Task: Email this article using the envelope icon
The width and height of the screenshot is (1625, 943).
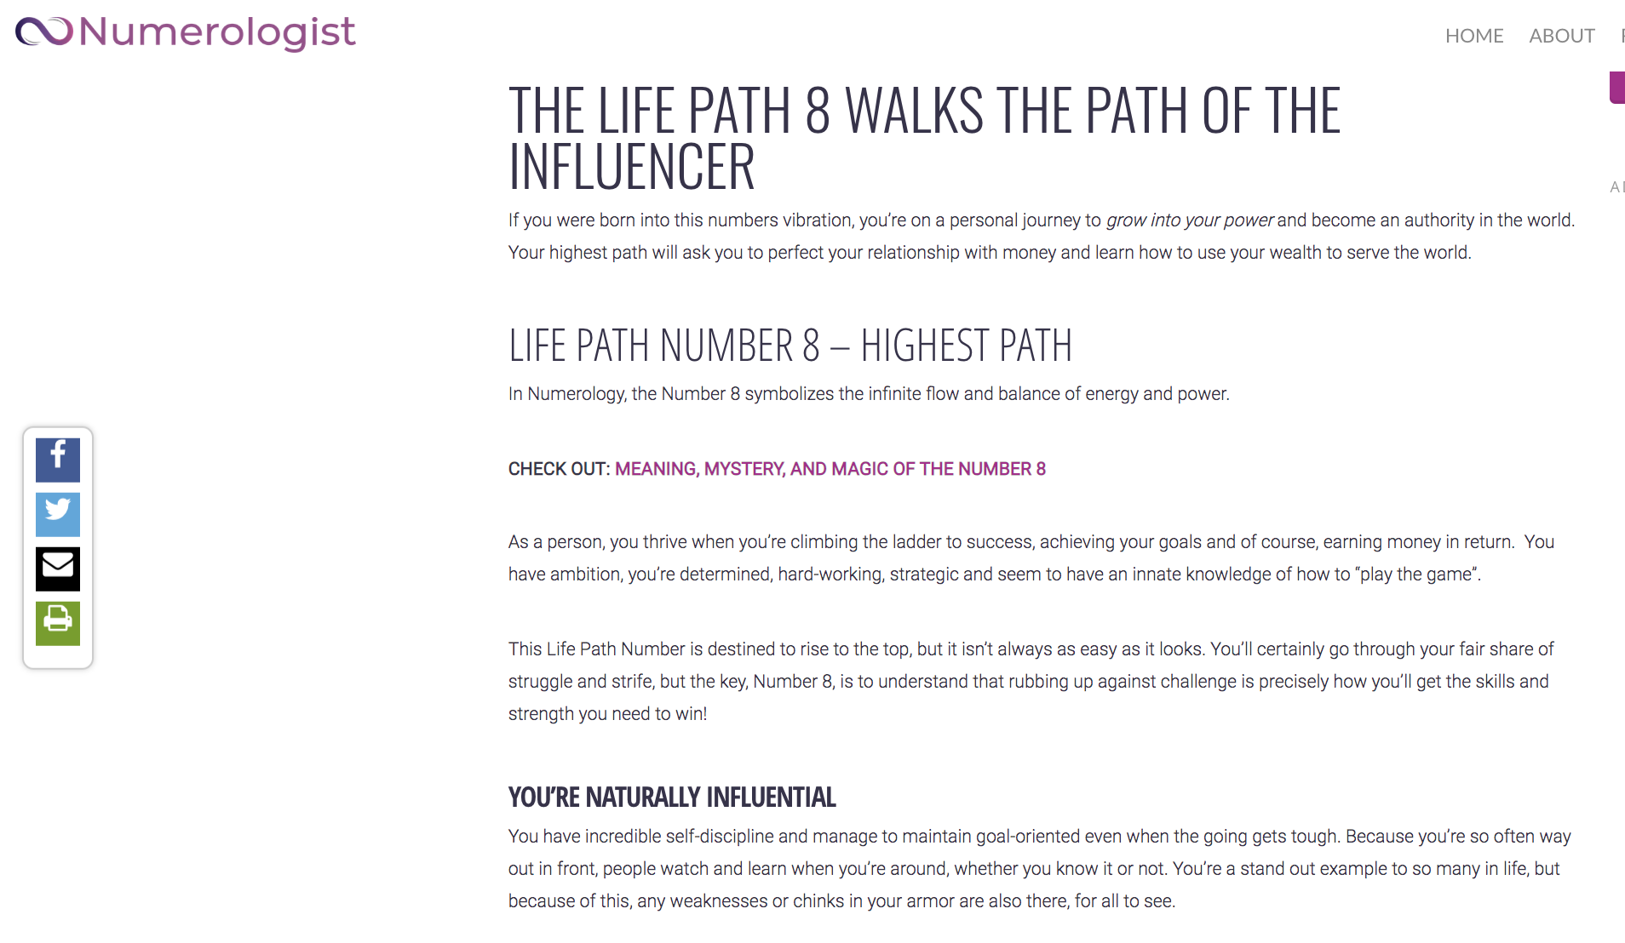Action: [57, 569]
